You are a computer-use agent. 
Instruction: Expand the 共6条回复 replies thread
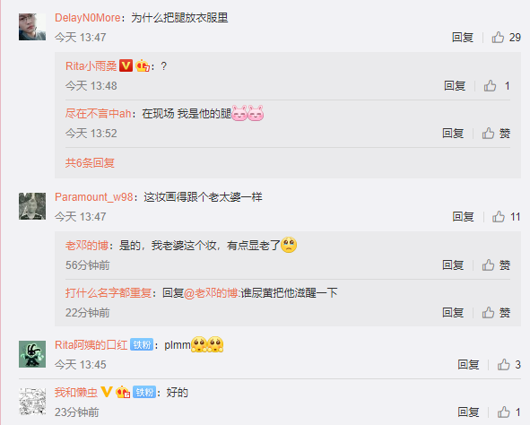[90, 163]
